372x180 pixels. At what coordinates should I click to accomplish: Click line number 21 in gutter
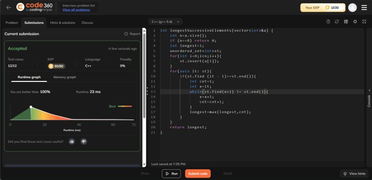click(153, 133)
